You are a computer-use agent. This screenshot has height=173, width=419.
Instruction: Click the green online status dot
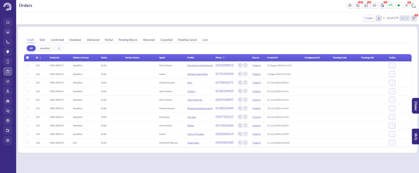pos(399,5)
